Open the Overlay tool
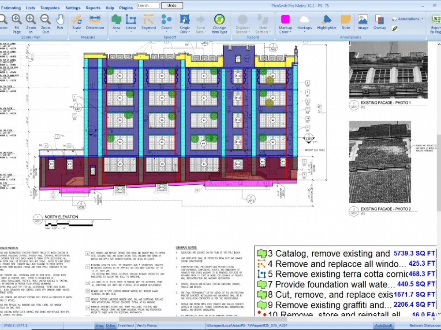This screenshot has width=441, height=330. 380,22
